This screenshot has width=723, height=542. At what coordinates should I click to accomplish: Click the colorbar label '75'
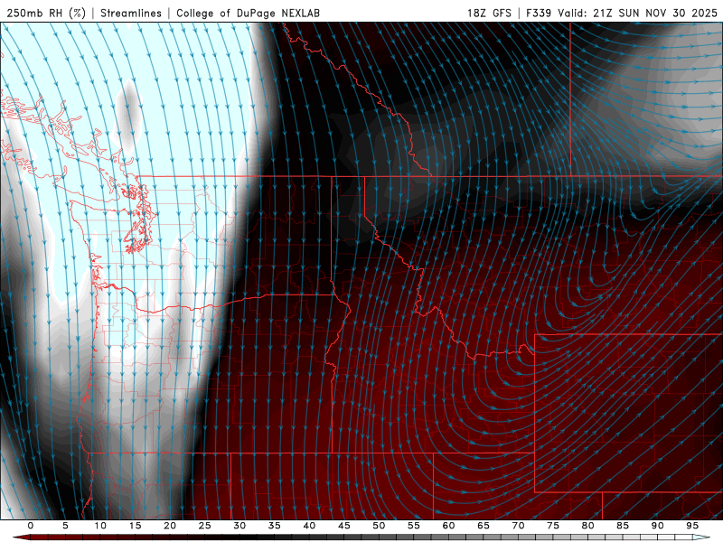[553, 526]
